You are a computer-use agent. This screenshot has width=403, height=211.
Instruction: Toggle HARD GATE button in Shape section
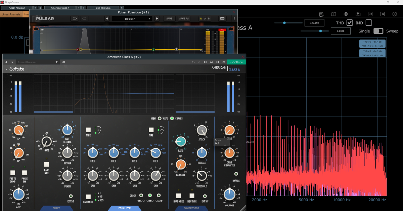[x=46, y=164]
